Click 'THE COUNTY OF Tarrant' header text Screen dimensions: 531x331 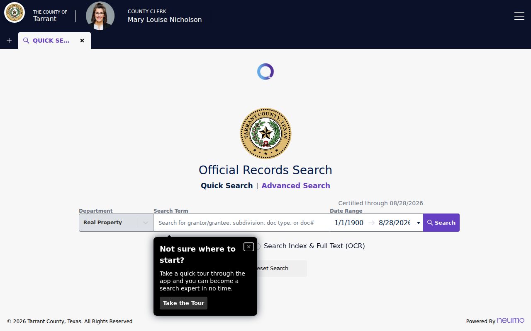(50, 16)
